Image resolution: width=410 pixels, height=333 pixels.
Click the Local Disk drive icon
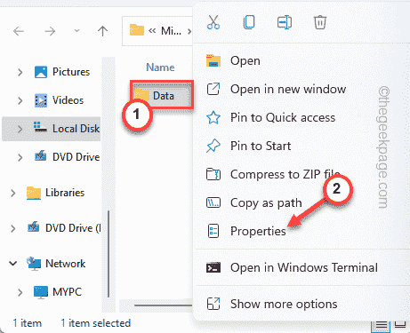(x=40, y=127)
